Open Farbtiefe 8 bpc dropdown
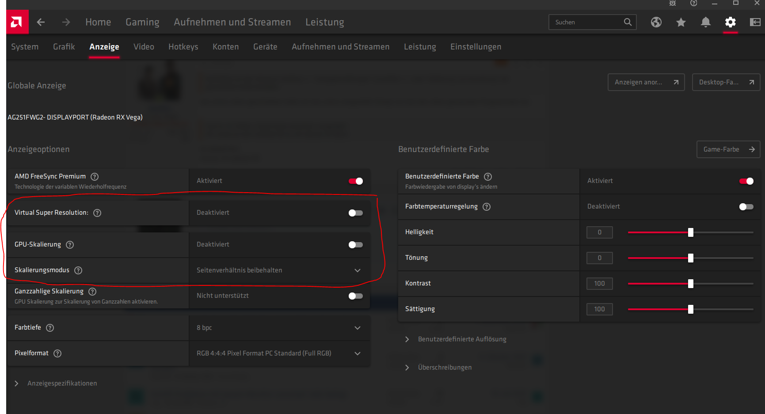Screen dimensions: 765x414 click(x=279, y=328)
